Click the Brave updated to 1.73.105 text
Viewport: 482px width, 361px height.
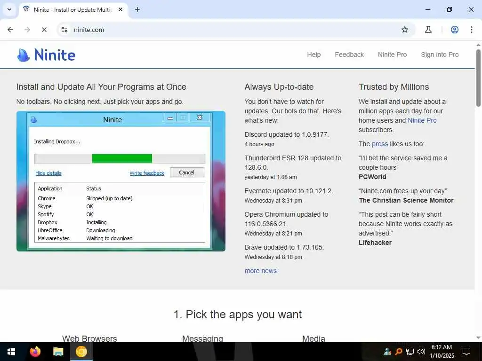pyautogui.click(x=284, y=247)
